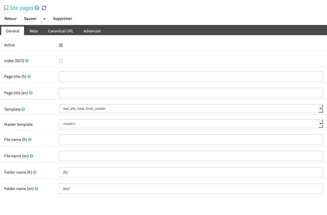Open the Canonical URL tab
Screen dimensions: 327x215
point(61,31)
